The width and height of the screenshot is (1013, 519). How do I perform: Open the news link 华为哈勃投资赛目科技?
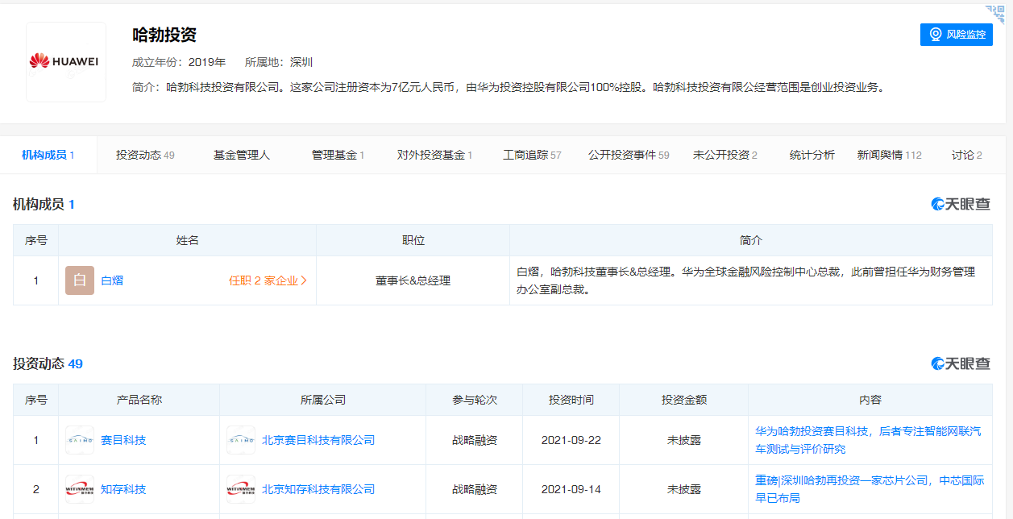(868, 440)
